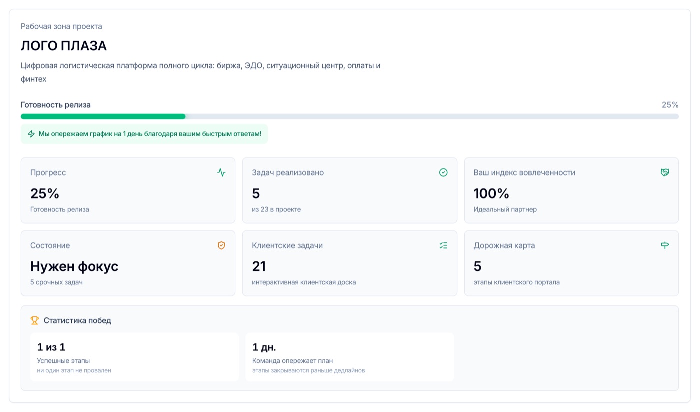Click the signpost icon in Дорожная карта card
The height and width of the screenshot is (412, 700).
click(x=665, y=245)
